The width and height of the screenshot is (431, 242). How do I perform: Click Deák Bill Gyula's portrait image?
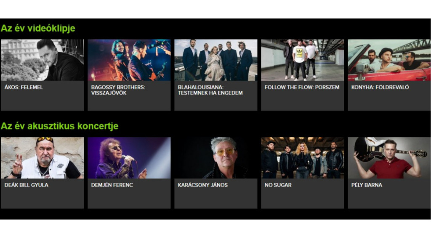click(x=43, y=158)
